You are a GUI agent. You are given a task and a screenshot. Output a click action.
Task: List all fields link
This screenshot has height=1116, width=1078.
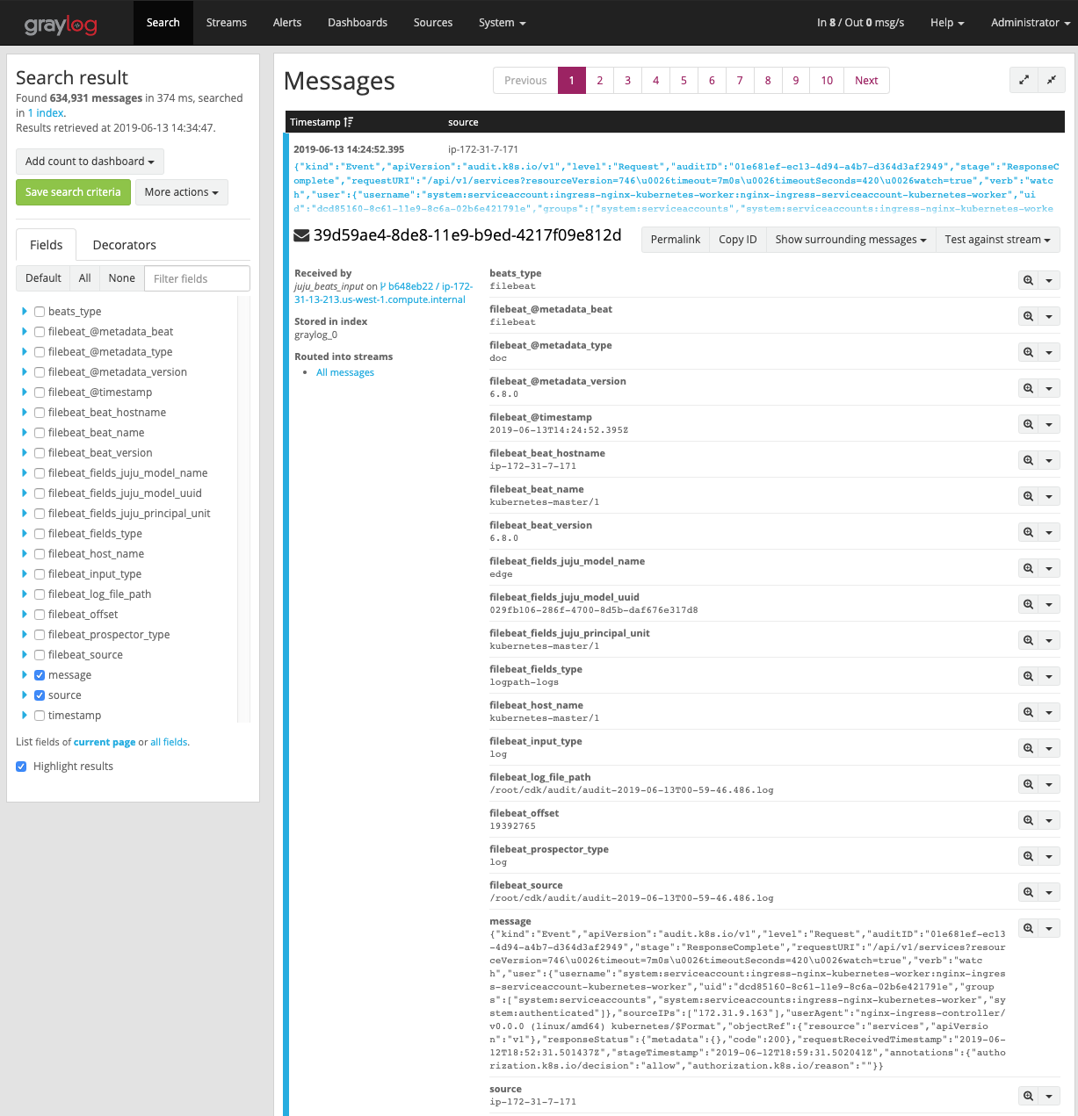point(169,743)
